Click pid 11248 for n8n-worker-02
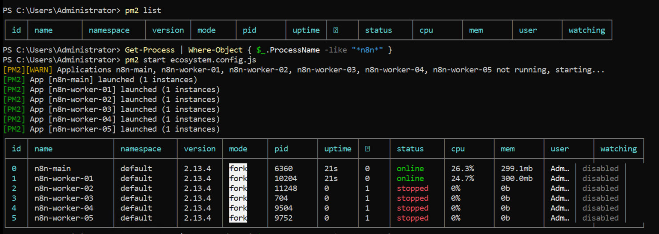Image resolution: width=659 pixels, height=234 pixels. pos(286,188)
